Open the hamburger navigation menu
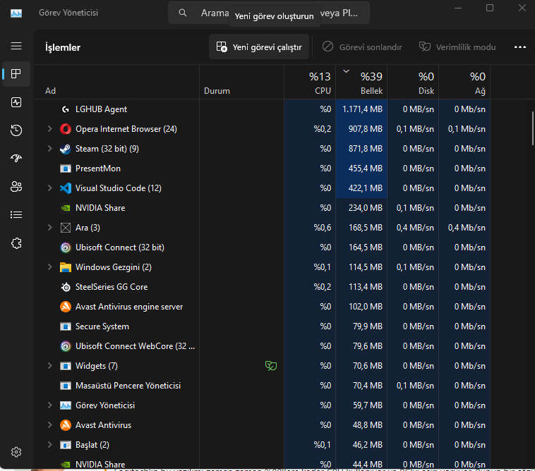This screenshot has height=471, width=535. tap(16, 46)
